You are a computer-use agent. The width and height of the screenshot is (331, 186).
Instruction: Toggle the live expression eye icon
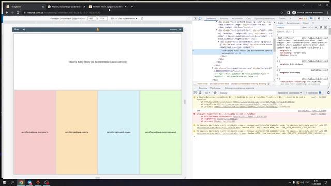pyautogui.click(x=215, y=93)
